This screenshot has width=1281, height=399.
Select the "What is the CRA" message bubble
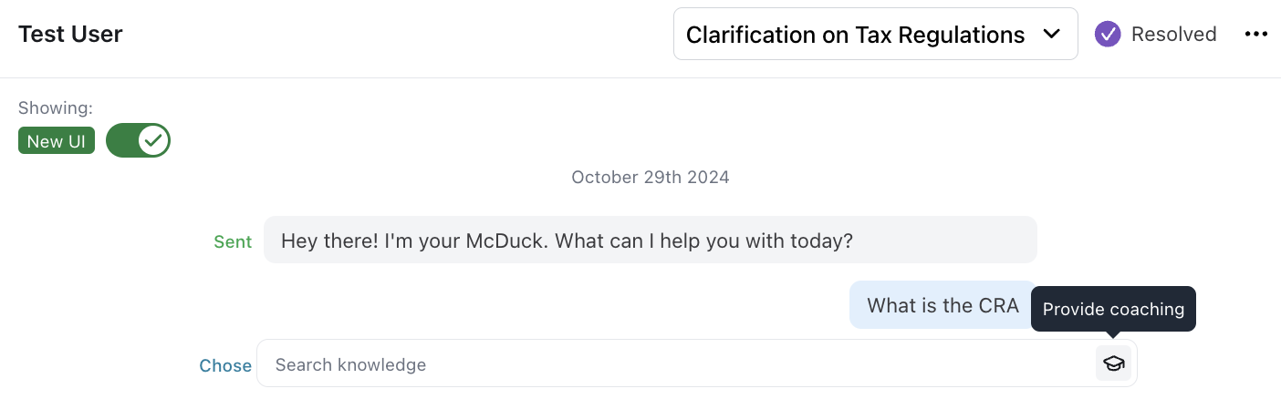coord(942,305)
